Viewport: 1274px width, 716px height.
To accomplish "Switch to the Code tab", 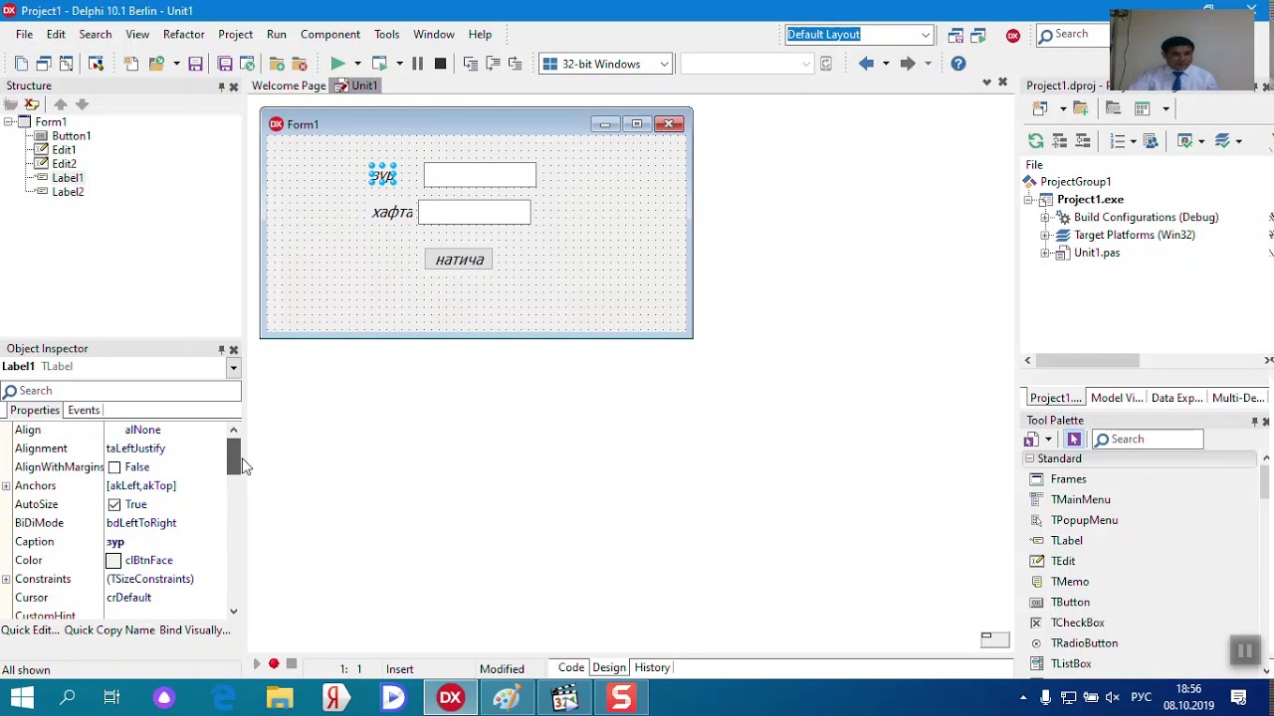I will coord(571,667).
